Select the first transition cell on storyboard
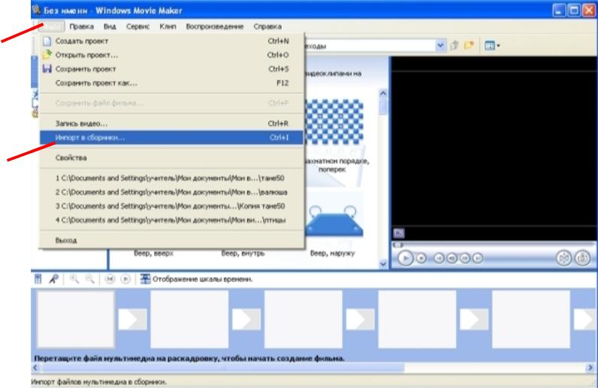The width and height of the screenshot is (598, 388). [x=132, y=319]
